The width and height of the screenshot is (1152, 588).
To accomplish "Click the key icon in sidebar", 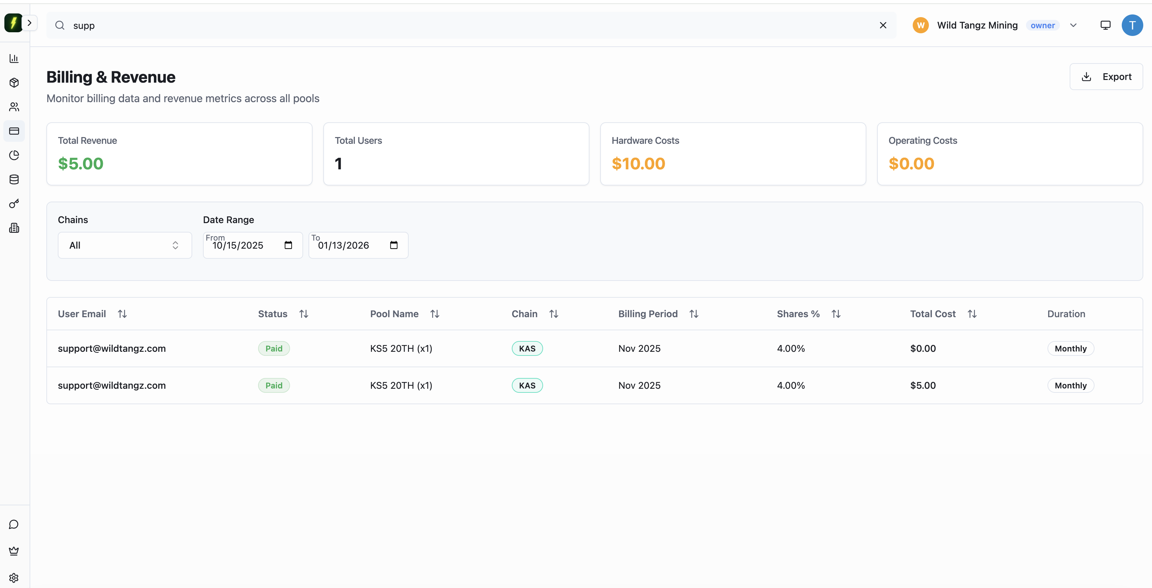I will point(14,204).
